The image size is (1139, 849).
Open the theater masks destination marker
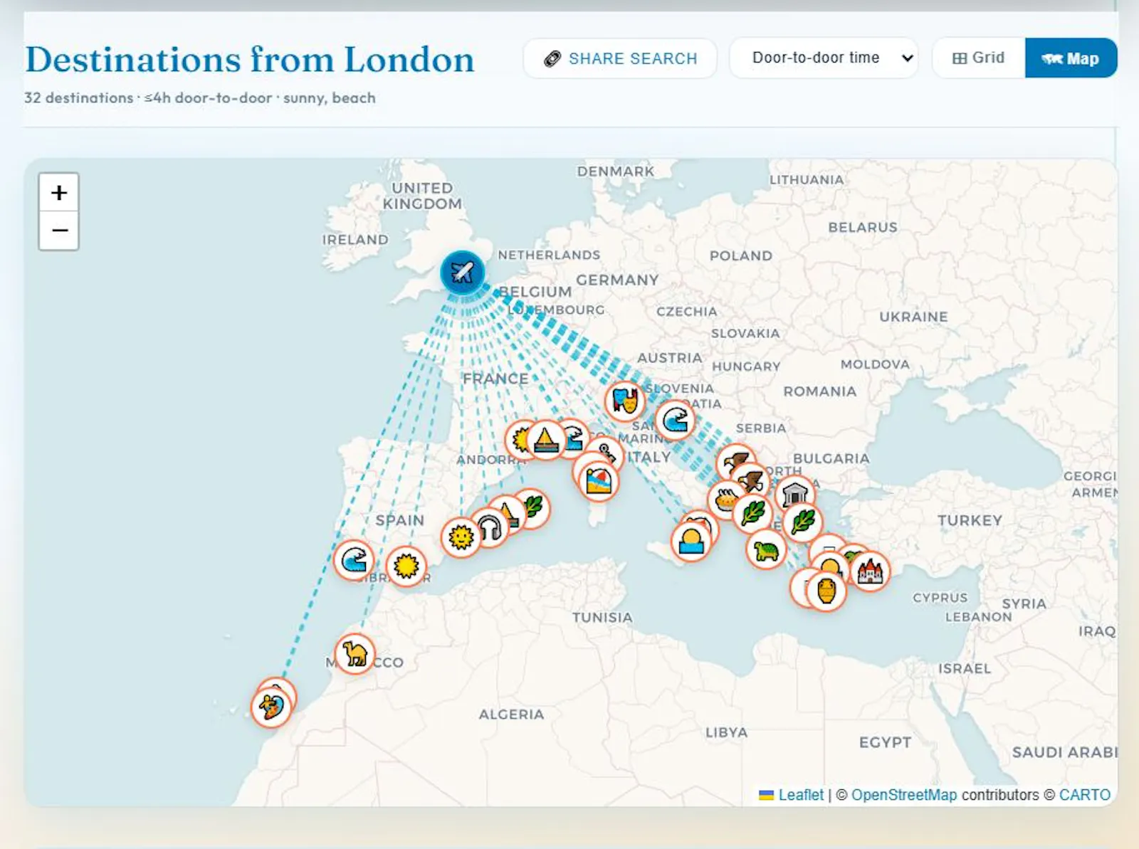pos(625,401)
